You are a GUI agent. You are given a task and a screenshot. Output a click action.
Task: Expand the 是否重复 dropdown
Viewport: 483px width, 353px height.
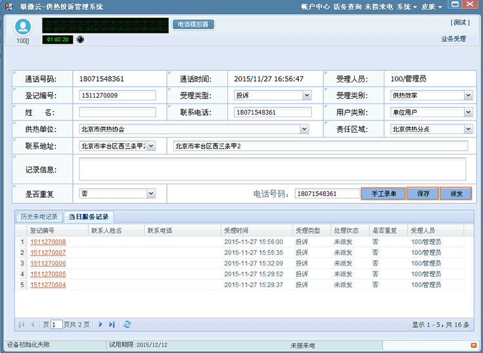151,193
